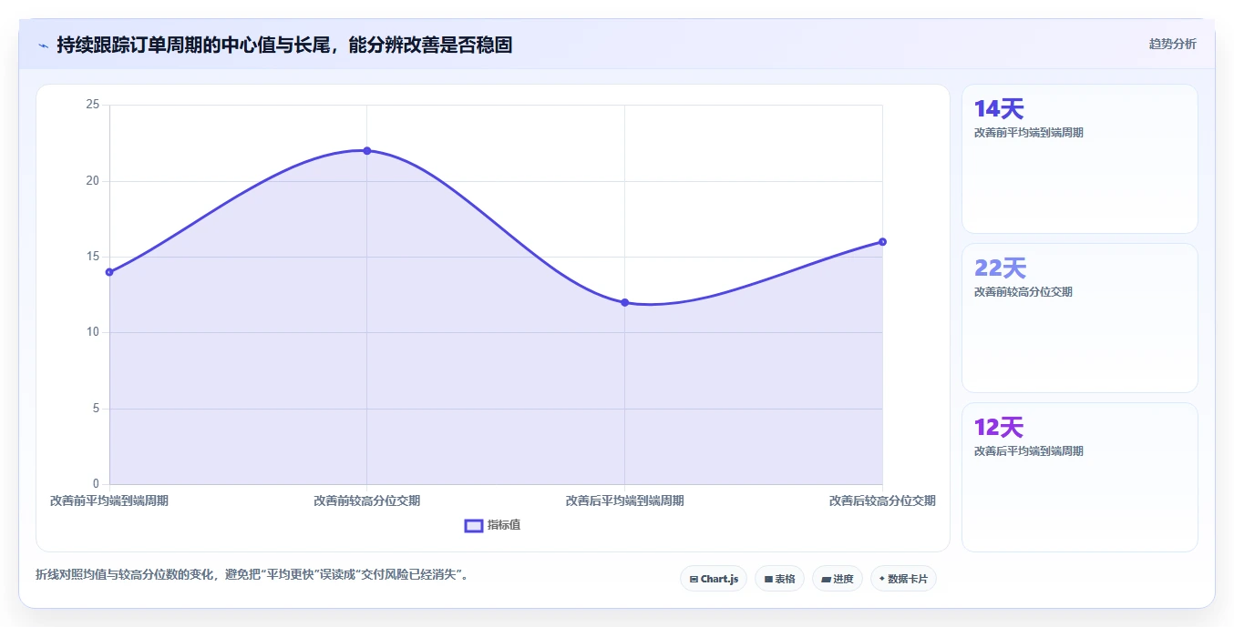Click the 14天 value card
Screen dimensions: 1234x627
pyautogui.click(x=1079, y=159)
